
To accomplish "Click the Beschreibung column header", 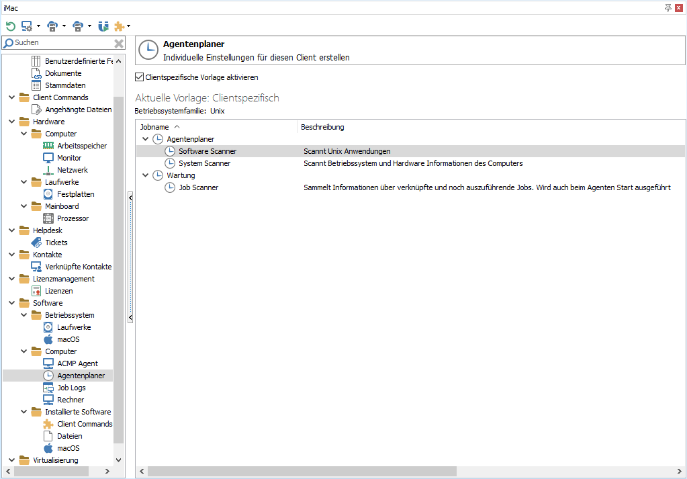I will click(322, 127).
